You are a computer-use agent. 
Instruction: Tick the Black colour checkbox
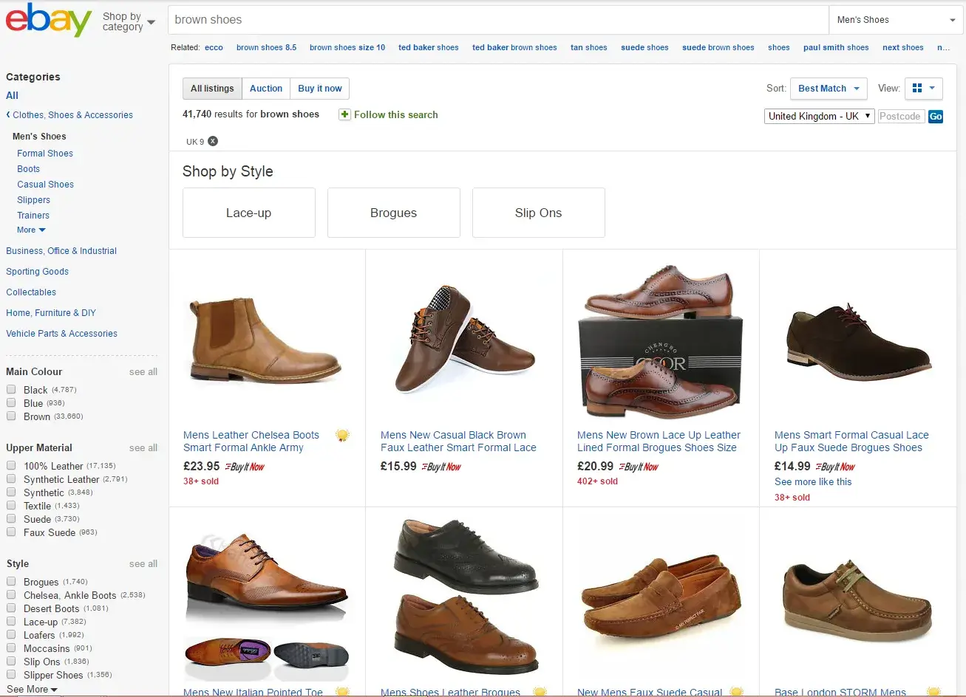[x=11, y=390]
